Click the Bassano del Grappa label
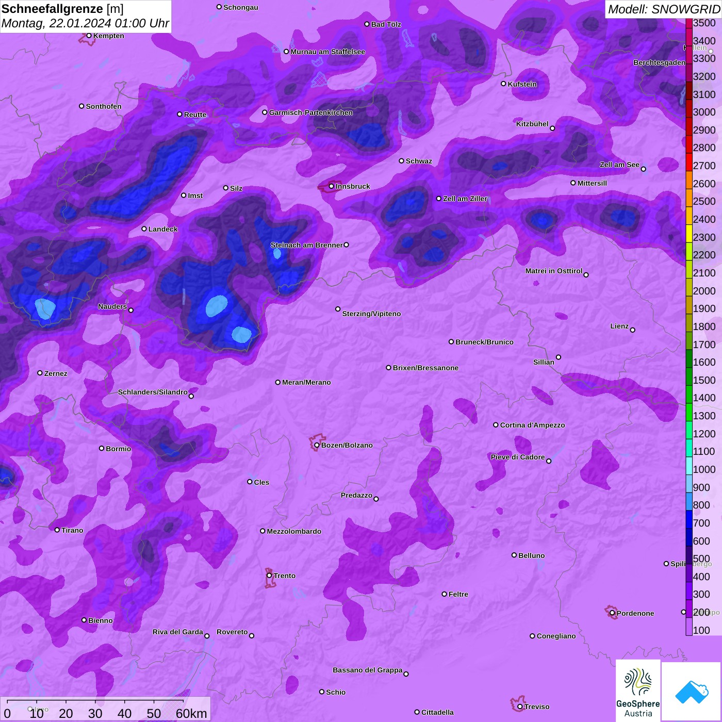This screenshot has width=722, height=722. pos(367,670)
